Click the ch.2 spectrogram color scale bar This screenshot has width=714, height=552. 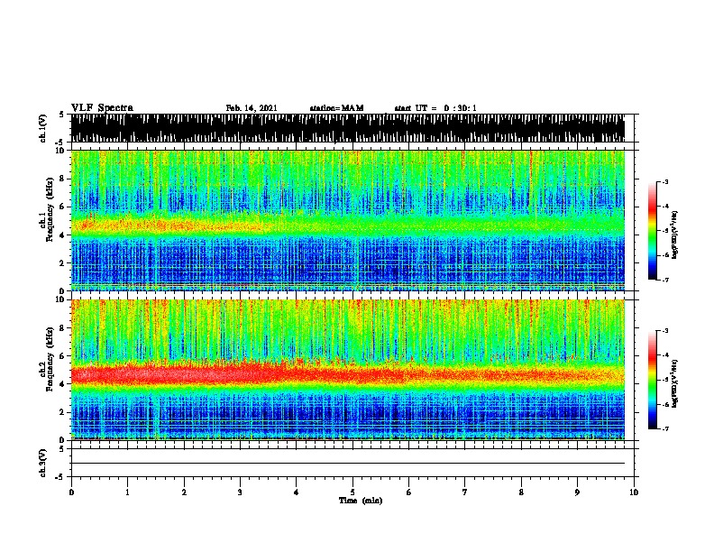click(x=653, y=380)
